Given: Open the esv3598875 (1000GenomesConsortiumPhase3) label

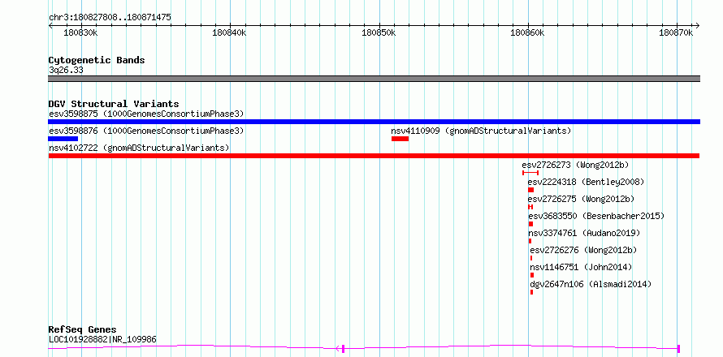Looking at the screenshot, I should coord(146,114).
